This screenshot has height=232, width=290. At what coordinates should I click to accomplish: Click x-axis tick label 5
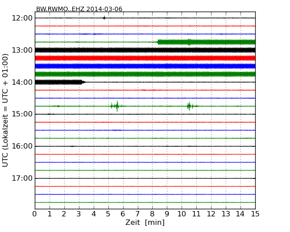pos(108,214)
